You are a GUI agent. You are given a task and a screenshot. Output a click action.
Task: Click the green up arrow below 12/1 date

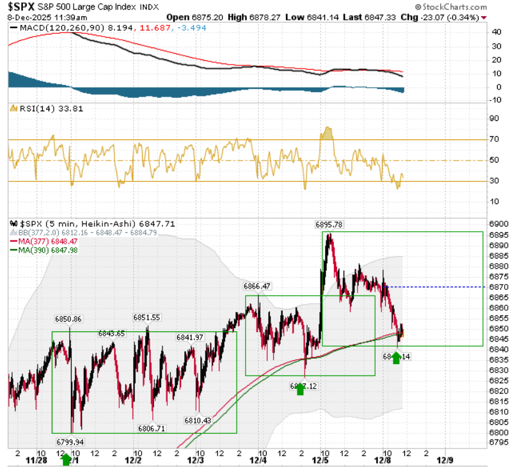tap(66, 460)
